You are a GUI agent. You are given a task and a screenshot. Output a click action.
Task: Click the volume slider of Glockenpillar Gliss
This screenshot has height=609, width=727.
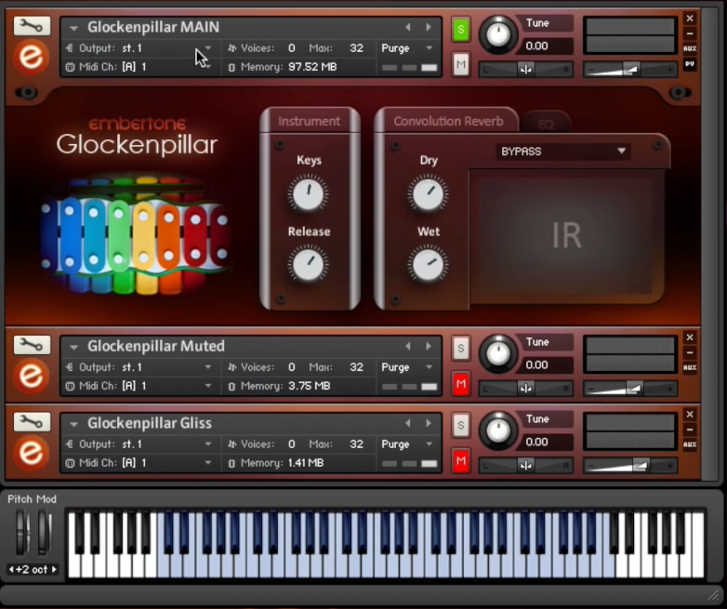pos(630,466)
